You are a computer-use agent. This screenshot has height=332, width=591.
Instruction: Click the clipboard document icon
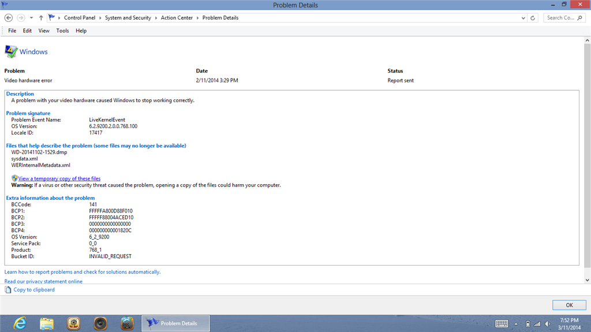8,289
